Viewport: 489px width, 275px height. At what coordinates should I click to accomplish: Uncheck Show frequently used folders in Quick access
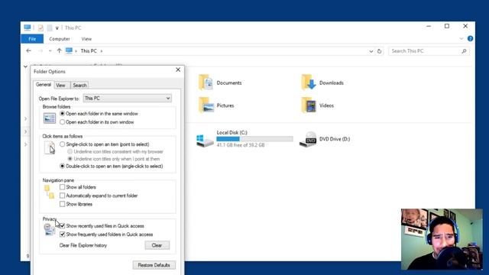tap(62, 235)
